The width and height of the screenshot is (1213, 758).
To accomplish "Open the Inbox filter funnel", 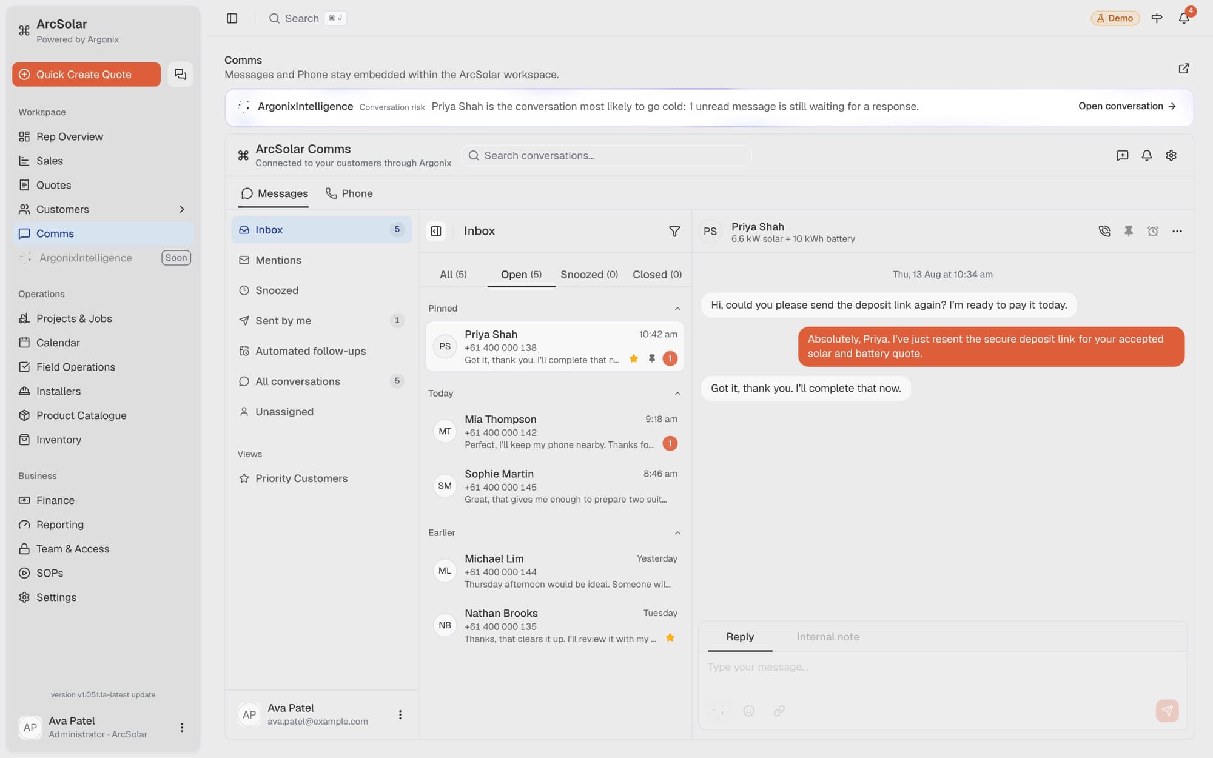I will (674, 231).
